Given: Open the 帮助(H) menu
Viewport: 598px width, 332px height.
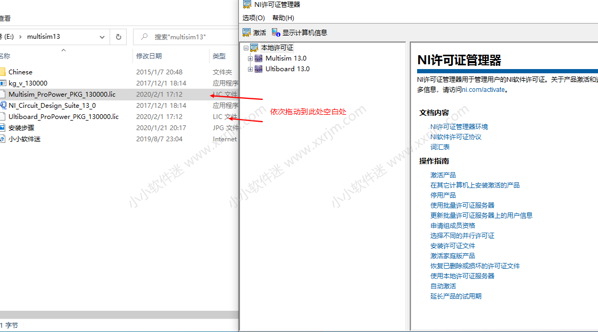Looking at the screenshot, I should (x=283, y=18).
